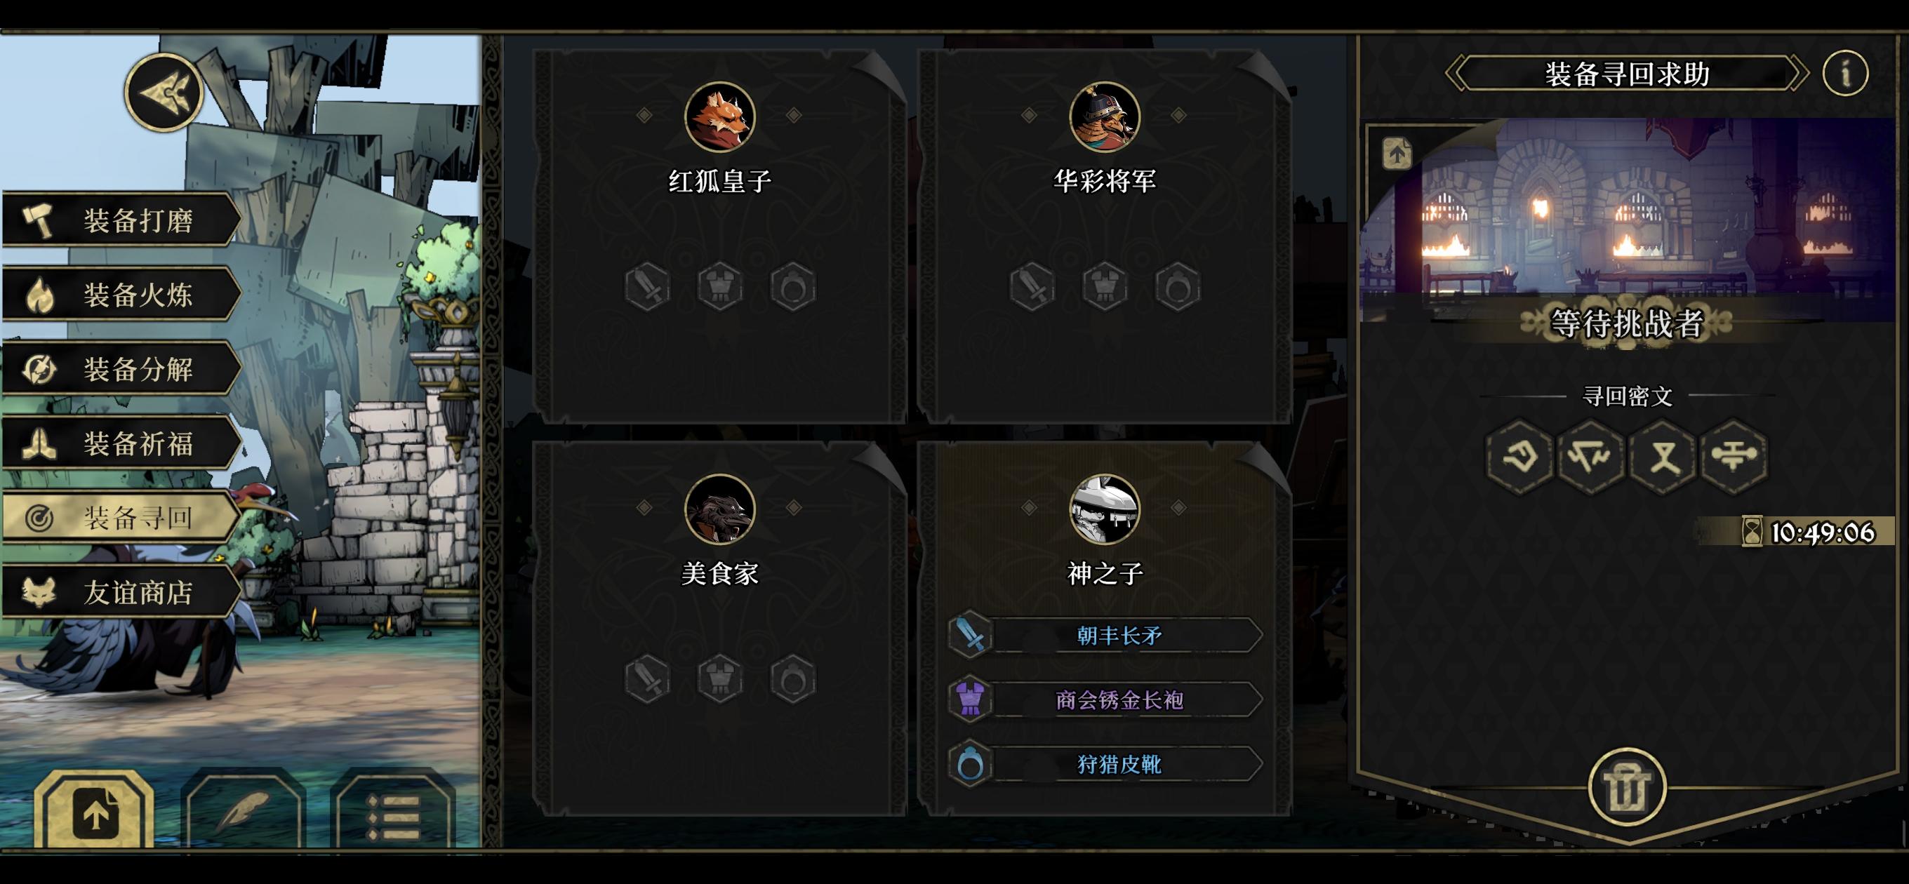Click the trash can delete icon
Screen dimensions: 1909x884
point(1627,787)
